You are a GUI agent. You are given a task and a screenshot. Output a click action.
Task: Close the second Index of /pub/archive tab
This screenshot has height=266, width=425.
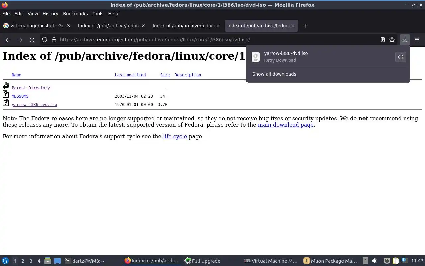click(143, 26)
